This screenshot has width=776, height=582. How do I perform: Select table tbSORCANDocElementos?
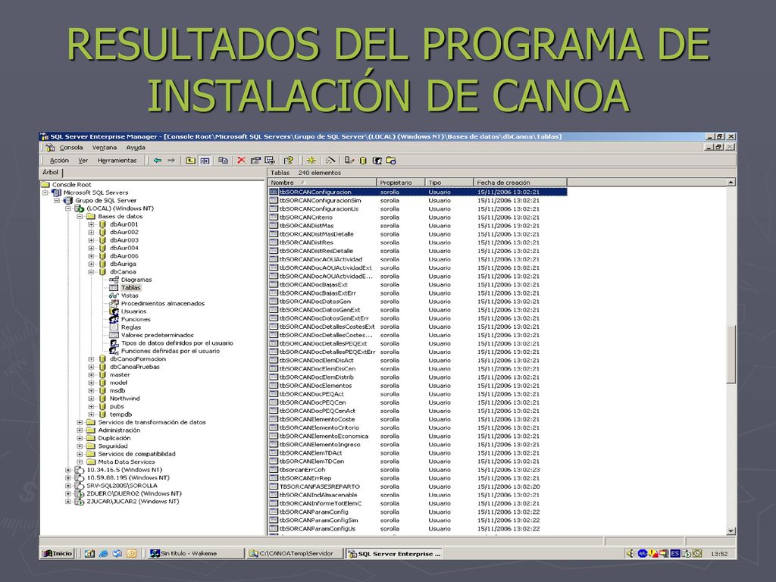[315, 386]
